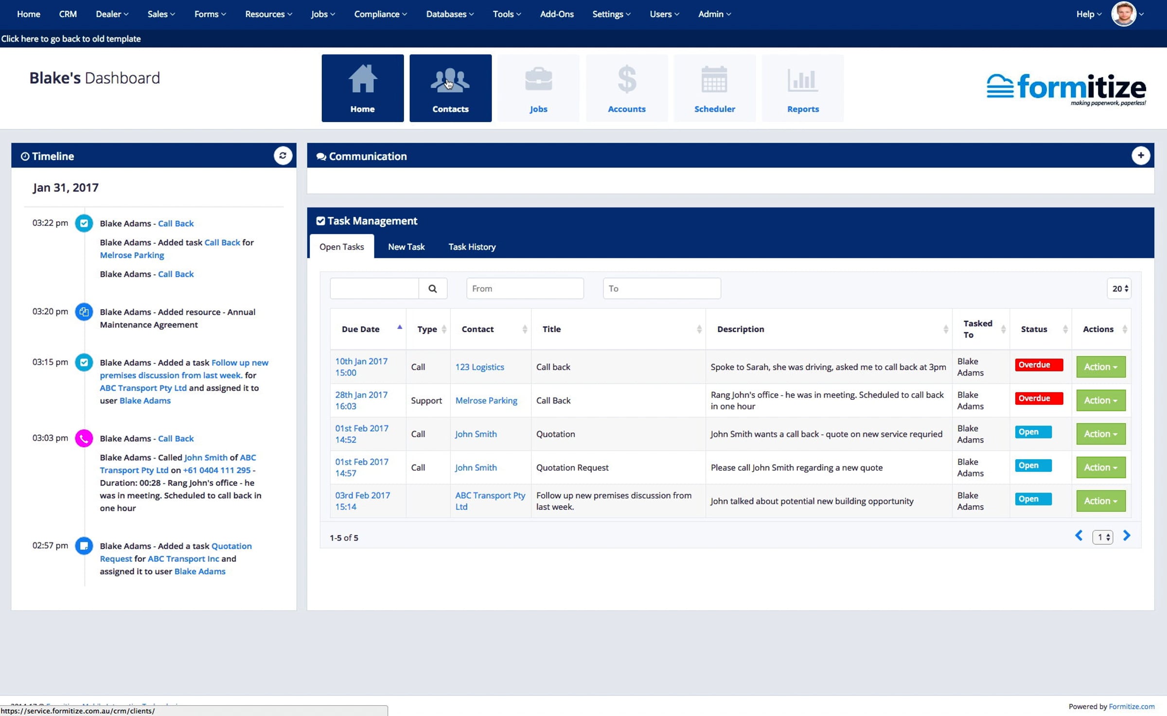Click the From date input field
The height and width of the screenshot is (716, 1167).
point(525,288)
